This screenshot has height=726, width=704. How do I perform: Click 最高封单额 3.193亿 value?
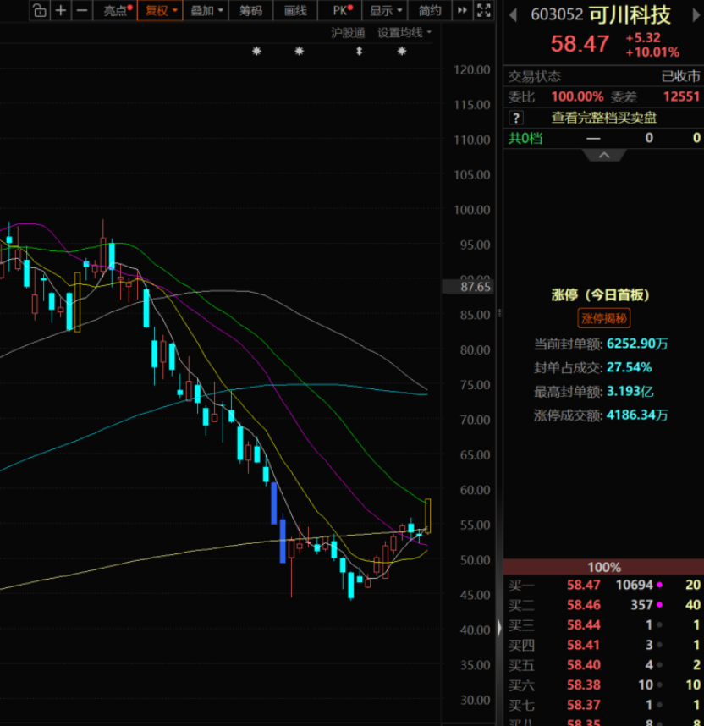pyautogui.click(x=630, y=392)
